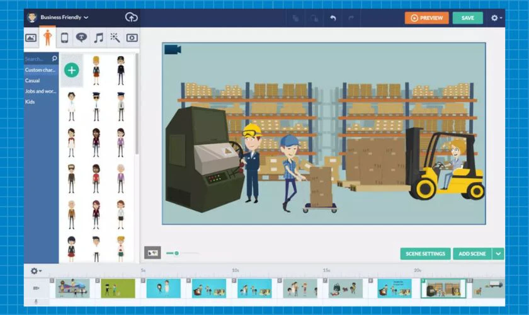Open scene 6 thumbnail in timeline
Screen dimensions: 529x315
pyautogui.click(x=300, y=289)
